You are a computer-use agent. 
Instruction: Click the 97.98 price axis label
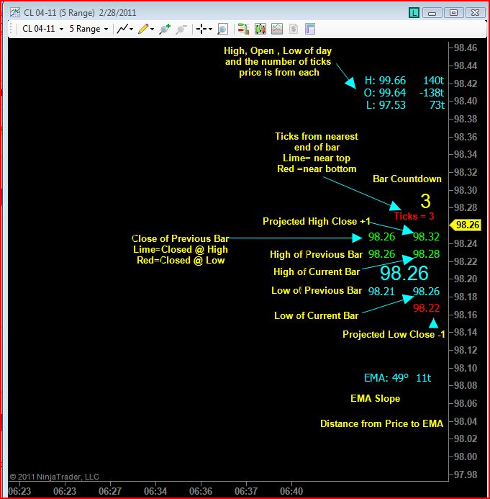click(x=466, y=475)
